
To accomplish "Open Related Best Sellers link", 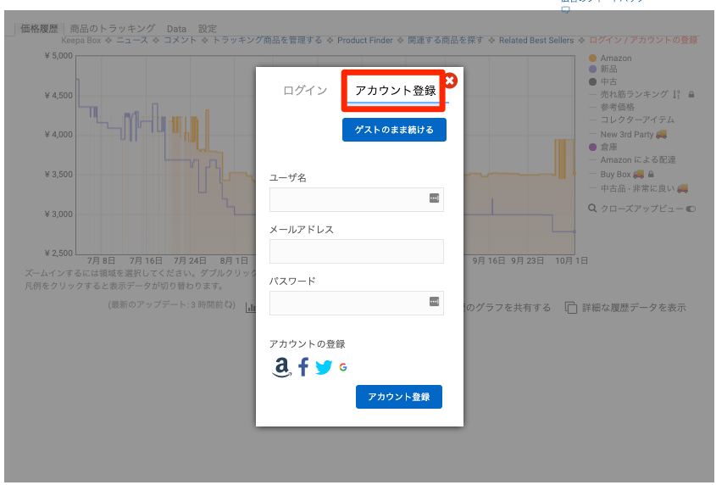I will pyautogui.click(x=536, y=40).
